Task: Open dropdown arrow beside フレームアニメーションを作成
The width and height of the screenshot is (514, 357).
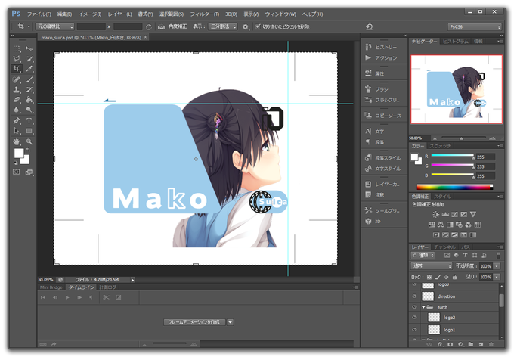Action: (230, 322)
